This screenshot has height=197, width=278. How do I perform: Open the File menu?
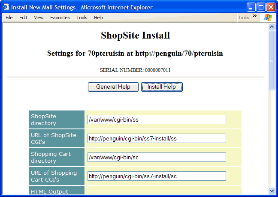9,18
